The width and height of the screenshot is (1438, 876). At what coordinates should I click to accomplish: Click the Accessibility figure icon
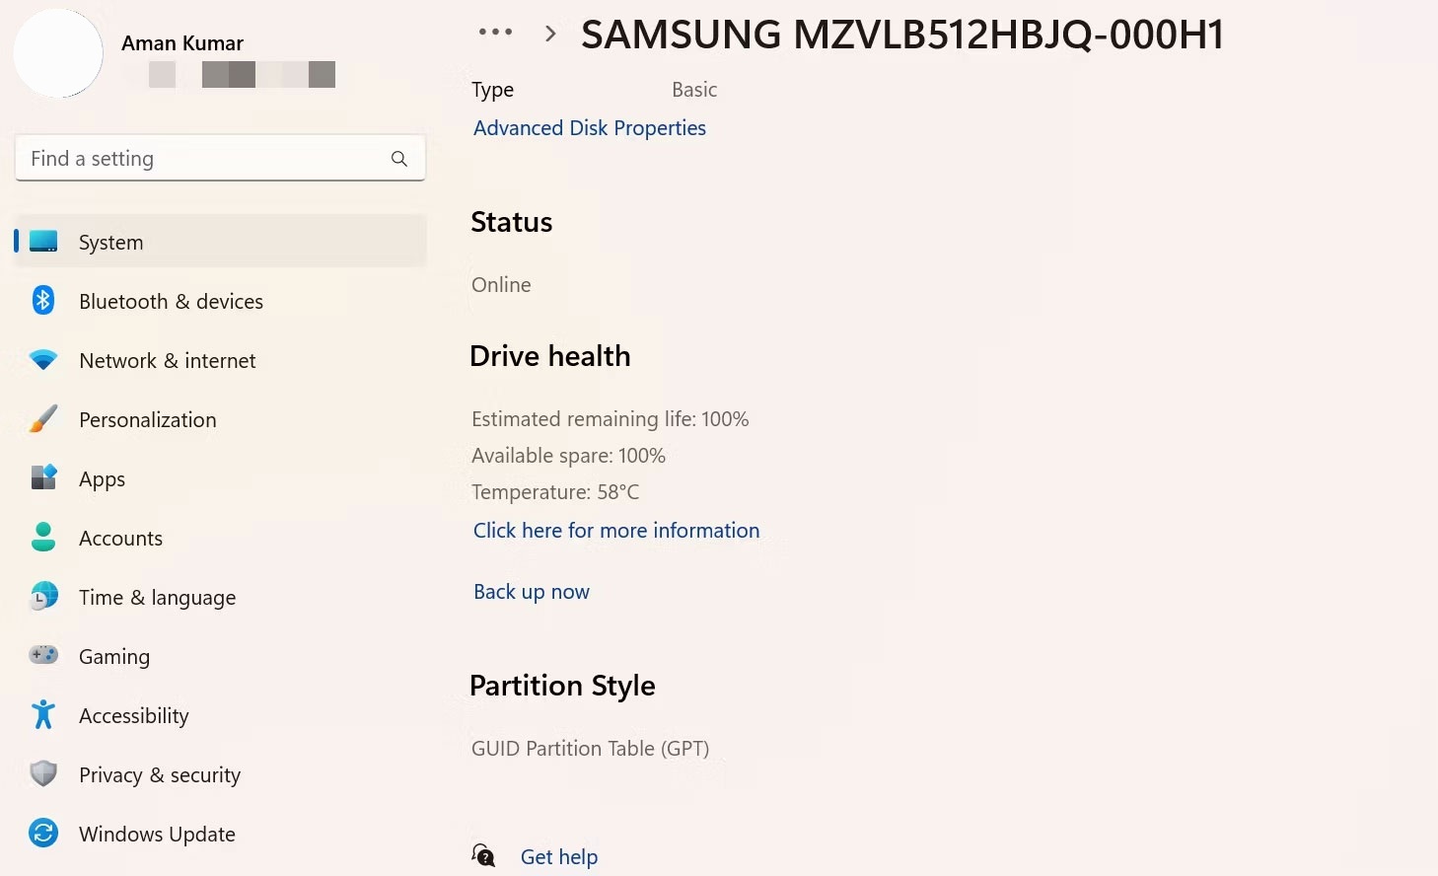coord(43,714)
